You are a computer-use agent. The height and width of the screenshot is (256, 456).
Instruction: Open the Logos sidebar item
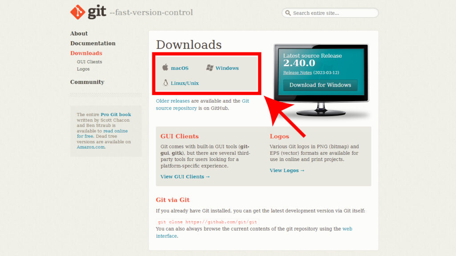click(x=83, y=69)
